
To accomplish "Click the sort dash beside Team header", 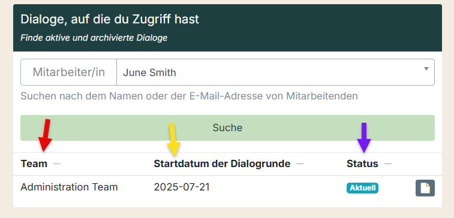I will tap(57, 164).
